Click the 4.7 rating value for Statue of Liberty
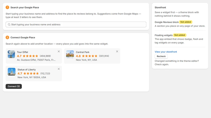Viewport: 211px width, 118px height. point(20,73)
